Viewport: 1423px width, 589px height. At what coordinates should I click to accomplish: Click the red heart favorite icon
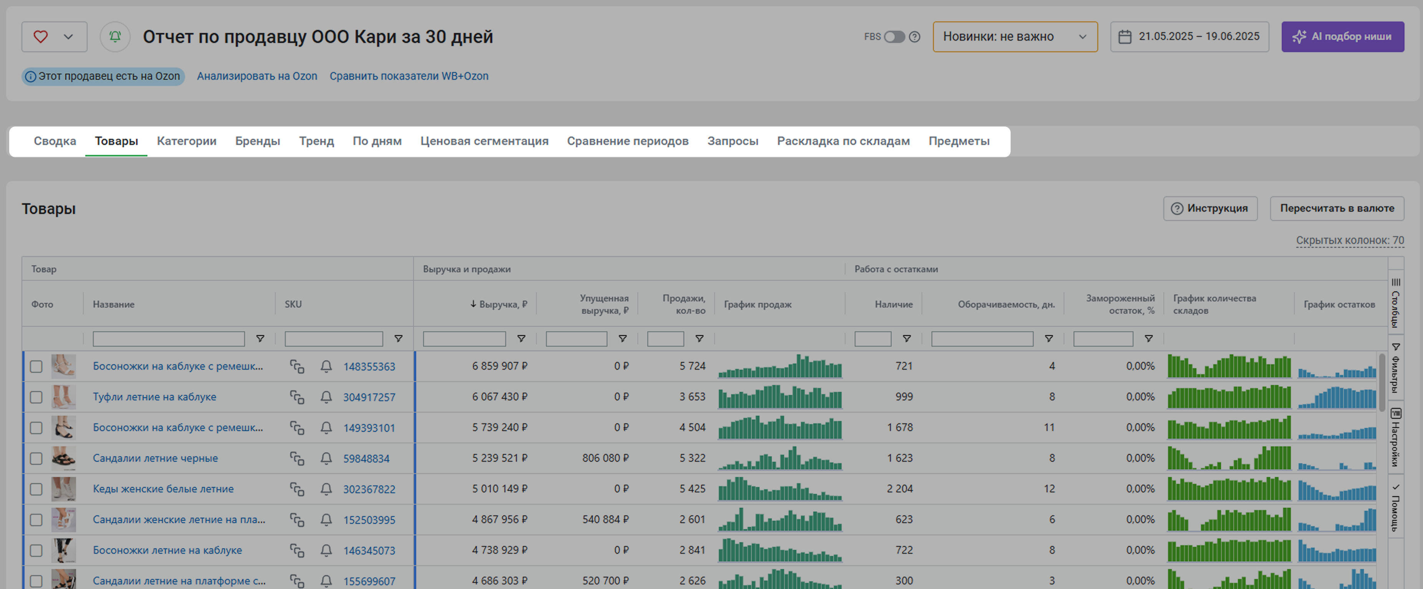[40, 36]
